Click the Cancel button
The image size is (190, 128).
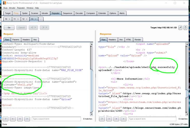pos(22,27)
